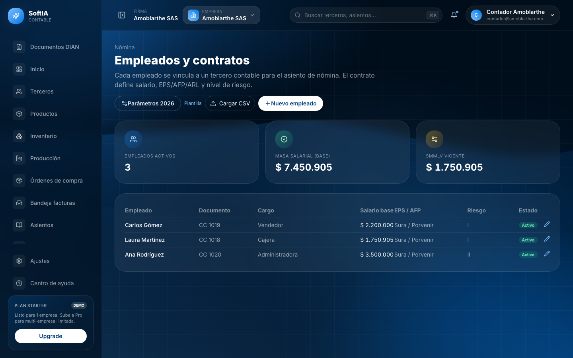Click the SMMLV vigente sliders icon
Screen dimensions: 573x358
click(435, 139)
